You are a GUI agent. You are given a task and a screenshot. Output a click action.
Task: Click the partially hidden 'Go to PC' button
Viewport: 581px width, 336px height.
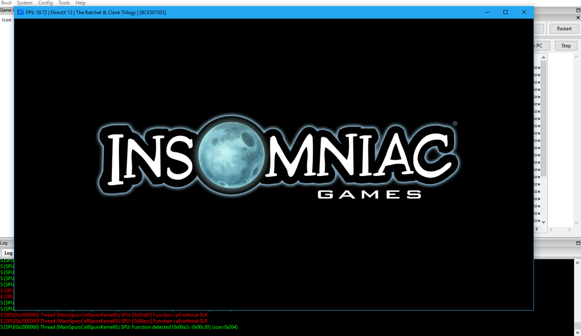point(538,46)
